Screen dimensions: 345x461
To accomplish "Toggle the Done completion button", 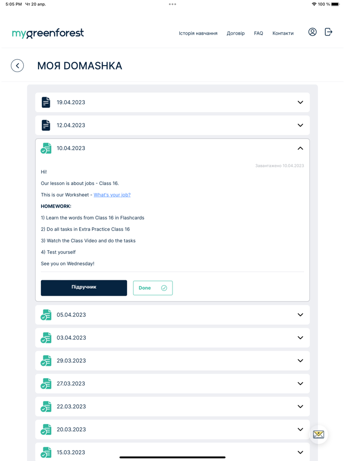I will (x=153, y=288).
